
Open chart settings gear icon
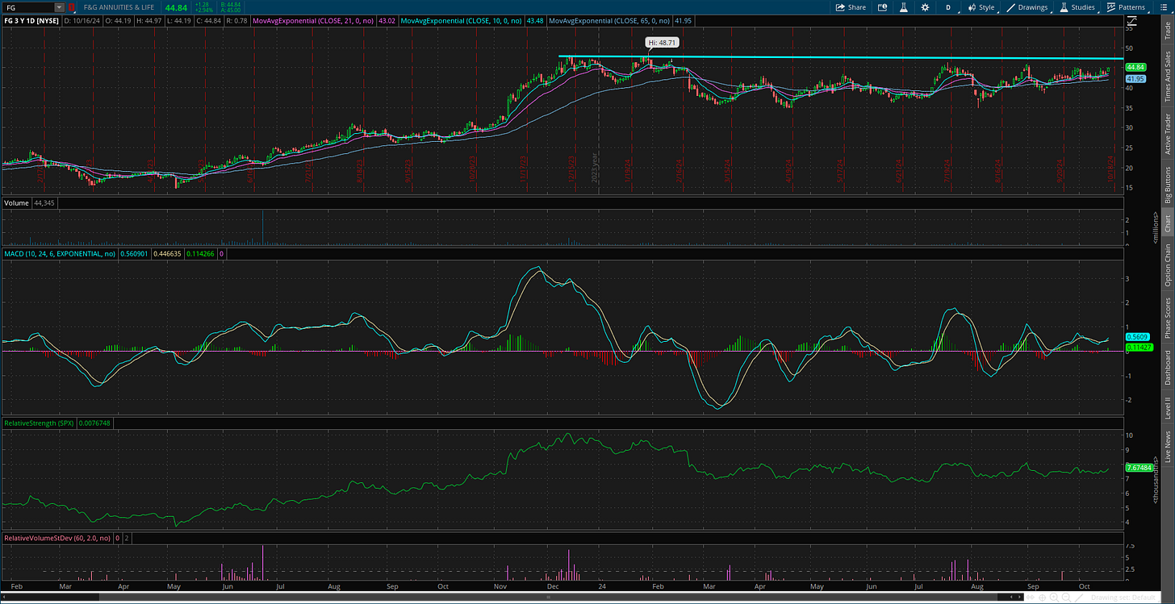pos(924,7)
